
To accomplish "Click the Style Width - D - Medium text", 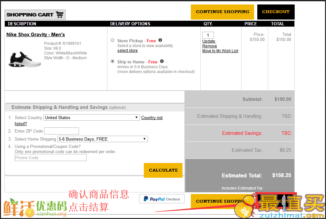I will point(65,58).
